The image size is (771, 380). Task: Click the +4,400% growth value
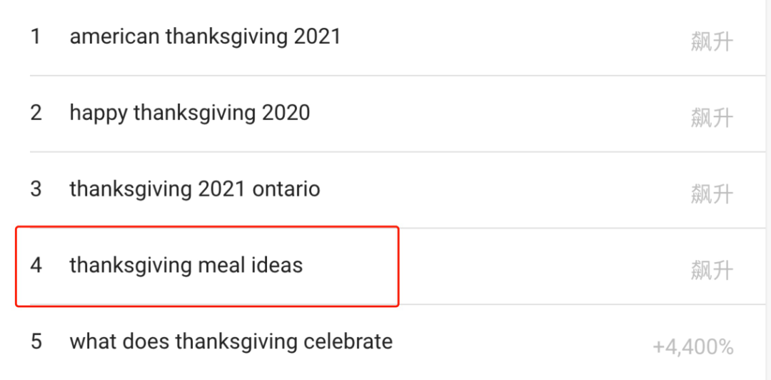point(692,347)
